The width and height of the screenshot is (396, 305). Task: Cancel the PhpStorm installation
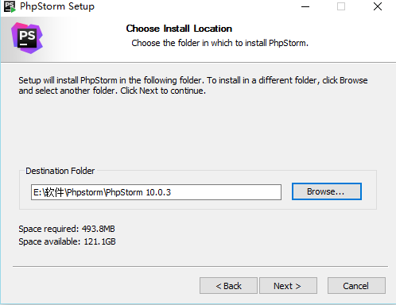[x=356, y=286]
